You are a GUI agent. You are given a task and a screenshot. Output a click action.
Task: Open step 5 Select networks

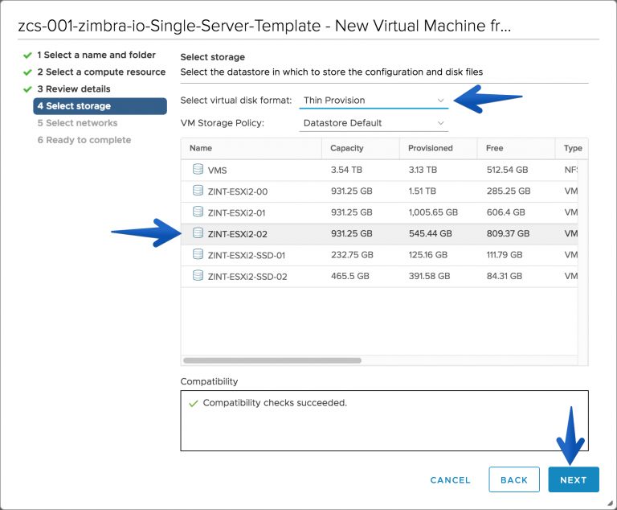coord(77,123)
